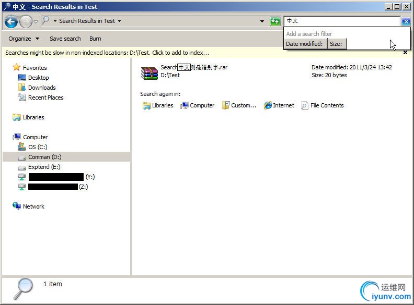Dismiss the yellow info bar with X
Image resolution: width=414 pixels, height=305 pixels.
click(405, 53)
